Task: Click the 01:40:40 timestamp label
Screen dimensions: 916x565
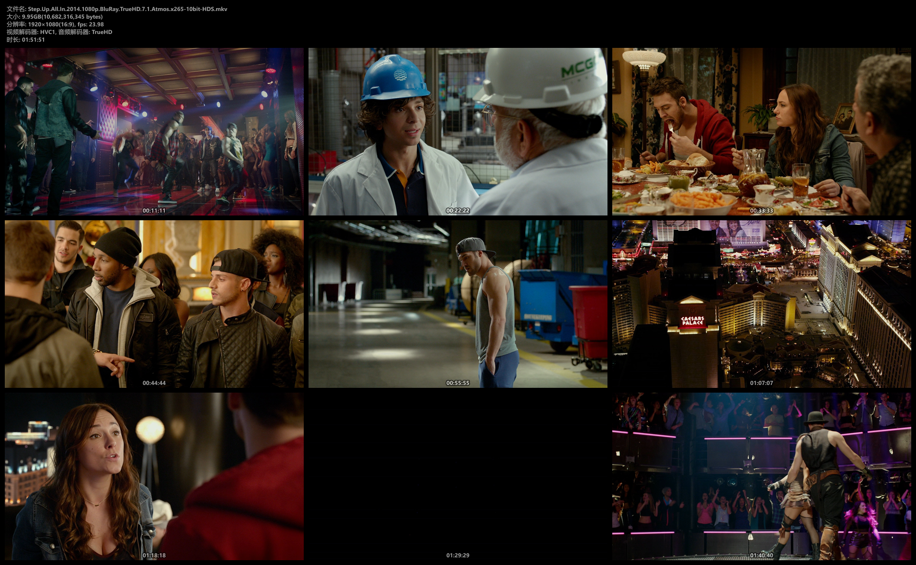Action: point(762,555)
